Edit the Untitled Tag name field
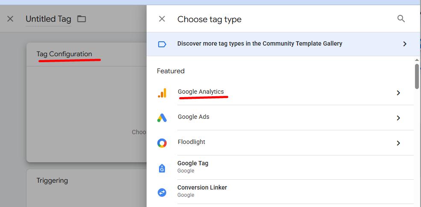Screen dimensions: 421x207 click(x=48, y=19)
